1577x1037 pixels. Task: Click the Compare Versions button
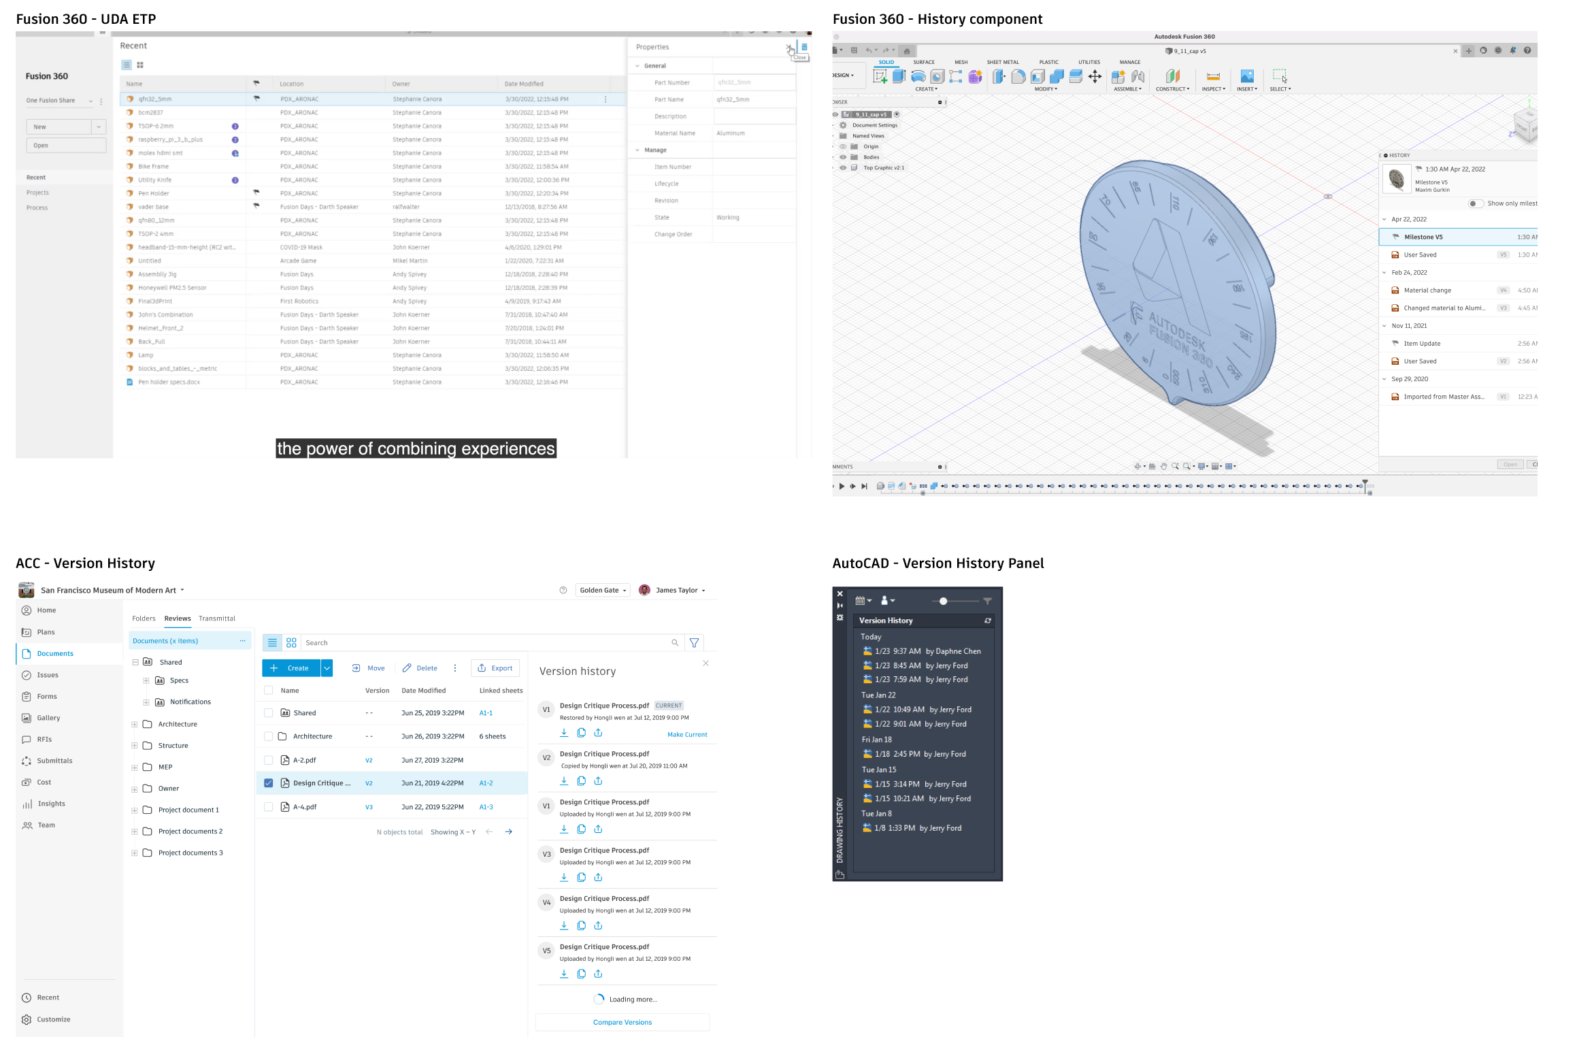pyautogui.click(x=622, y=1022)
